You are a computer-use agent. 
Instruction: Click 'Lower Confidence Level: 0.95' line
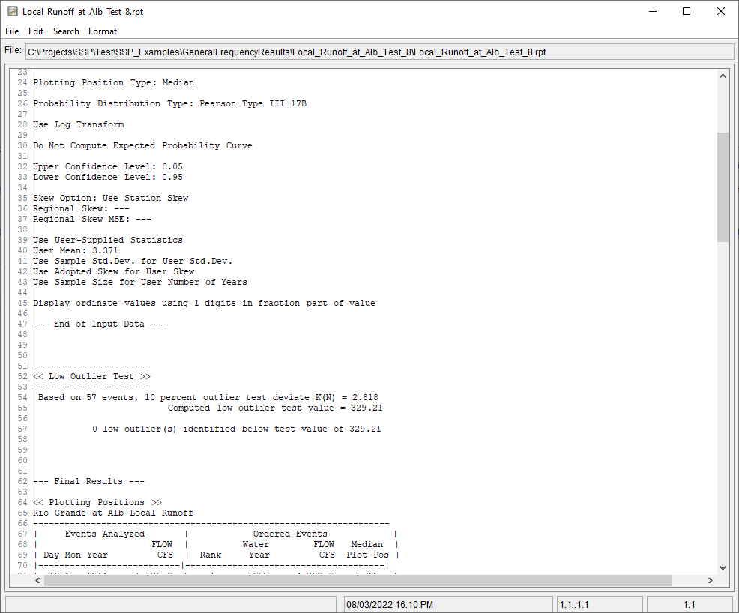pyautogui.click(x=108, y=177)
